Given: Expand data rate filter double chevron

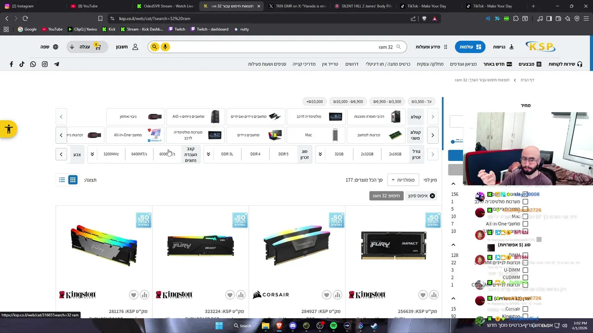Looking at the screenshot, I should coord(92,154).
